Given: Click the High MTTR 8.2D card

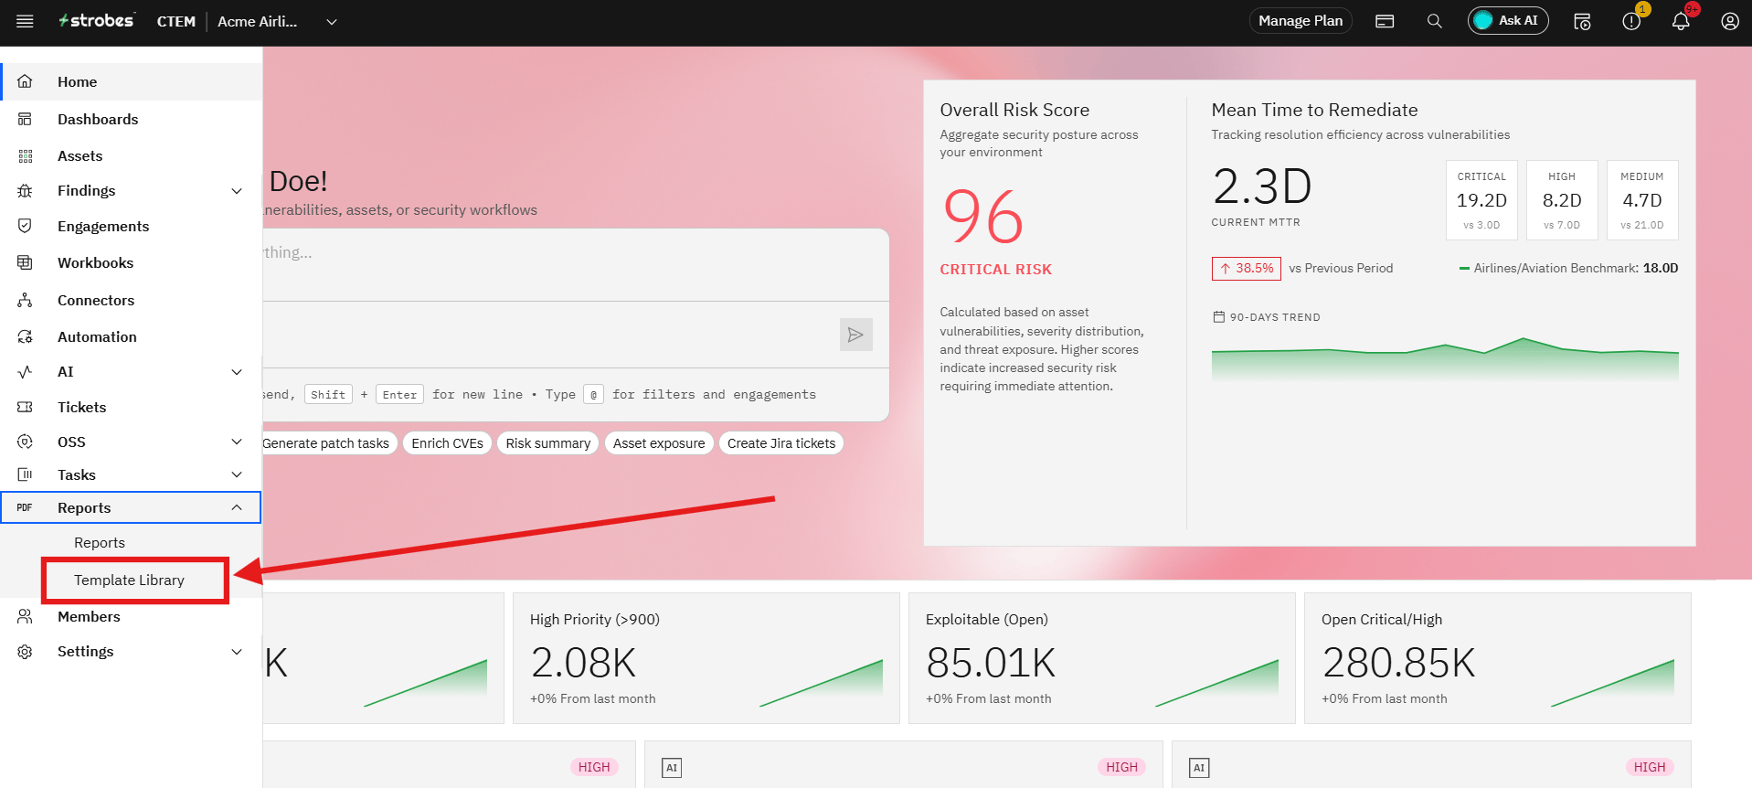Looking at the screenshot, I should (x=1562, y=200).
